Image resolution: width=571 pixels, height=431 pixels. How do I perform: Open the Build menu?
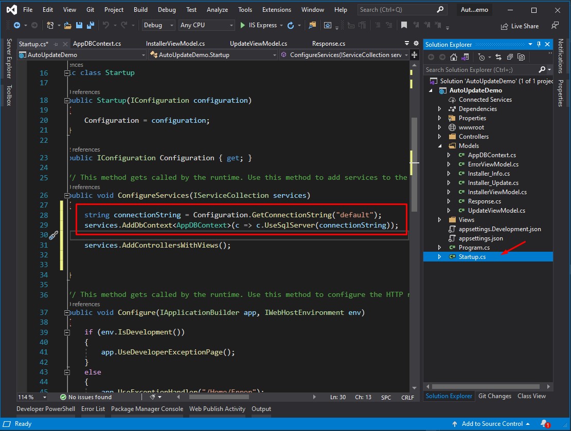[140, 9]
